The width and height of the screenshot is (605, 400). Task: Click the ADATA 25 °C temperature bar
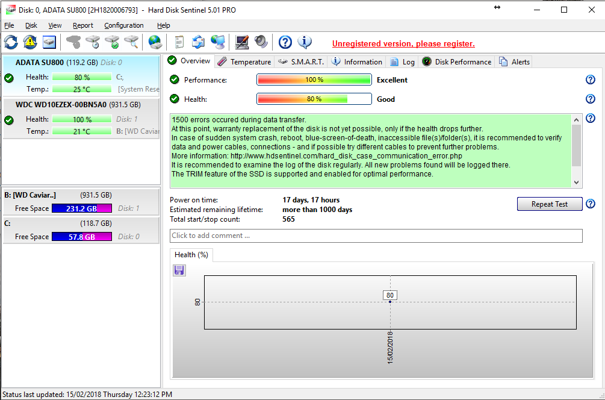click(x=82, y=89)
